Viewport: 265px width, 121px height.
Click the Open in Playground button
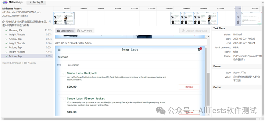195,31
